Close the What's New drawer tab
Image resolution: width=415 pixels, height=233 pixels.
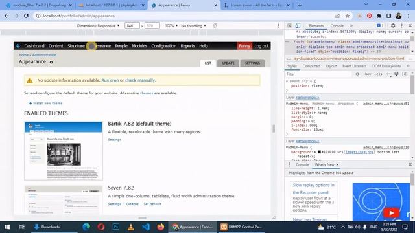(x=337, y=164)
